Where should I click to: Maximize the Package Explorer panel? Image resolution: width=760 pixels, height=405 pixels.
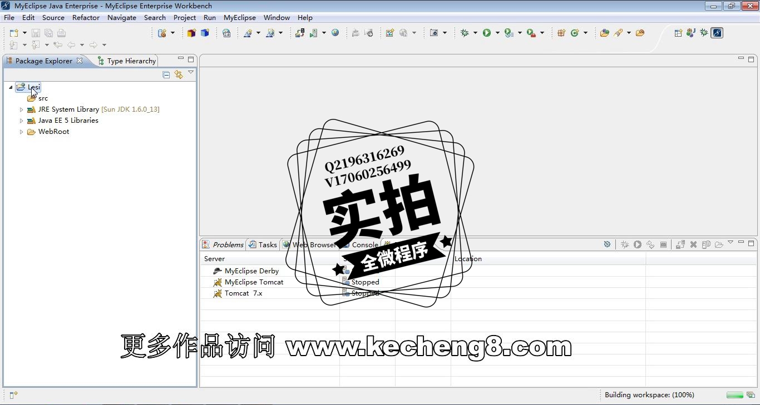pyautogui.click(x=191, y=59)
